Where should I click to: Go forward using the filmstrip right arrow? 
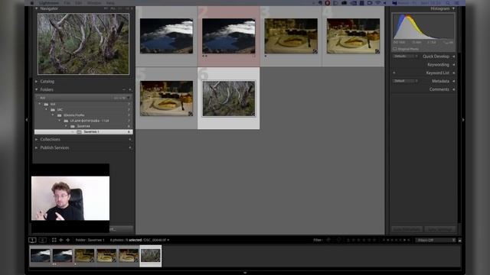click(x=68, y=240)
